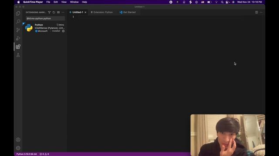The image size is (279, 156).
Task: Click the screen recording stop icon in menu bar
Action: pos(171,2)
